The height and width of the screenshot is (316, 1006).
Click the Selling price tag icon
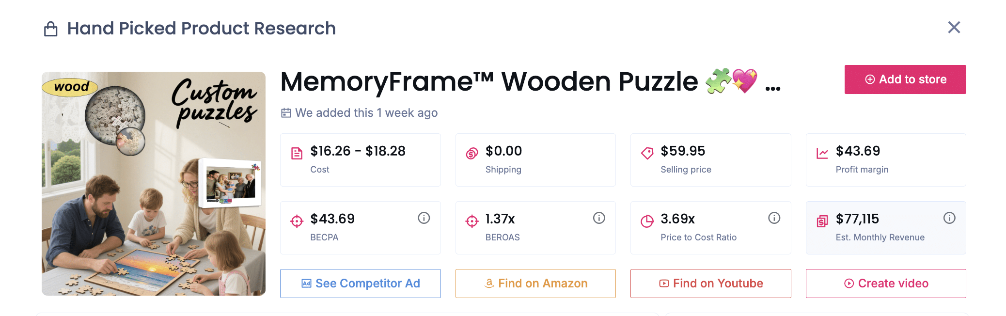647,154
